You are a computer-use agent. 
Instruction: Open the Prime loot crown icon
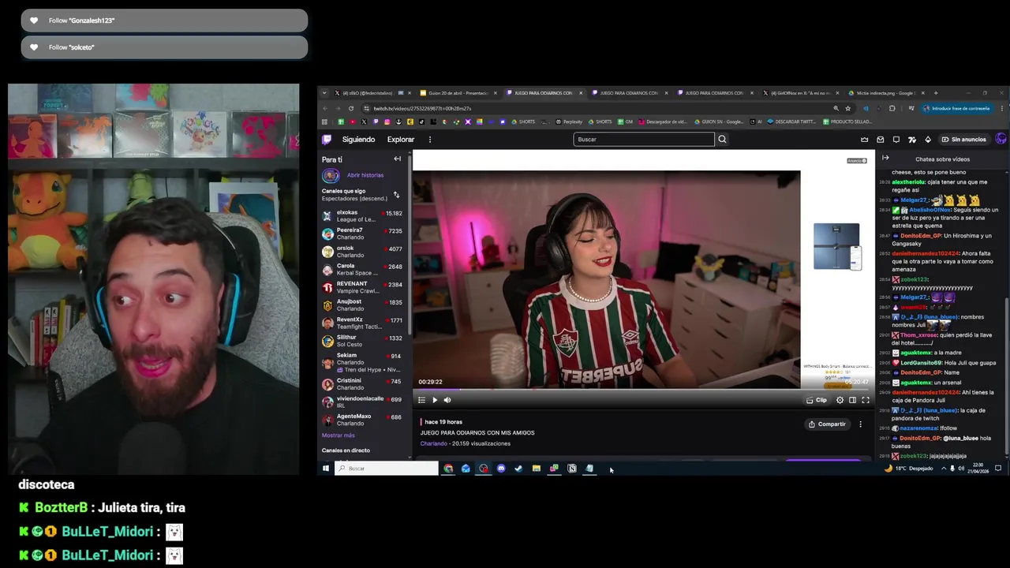click(864, 140)
